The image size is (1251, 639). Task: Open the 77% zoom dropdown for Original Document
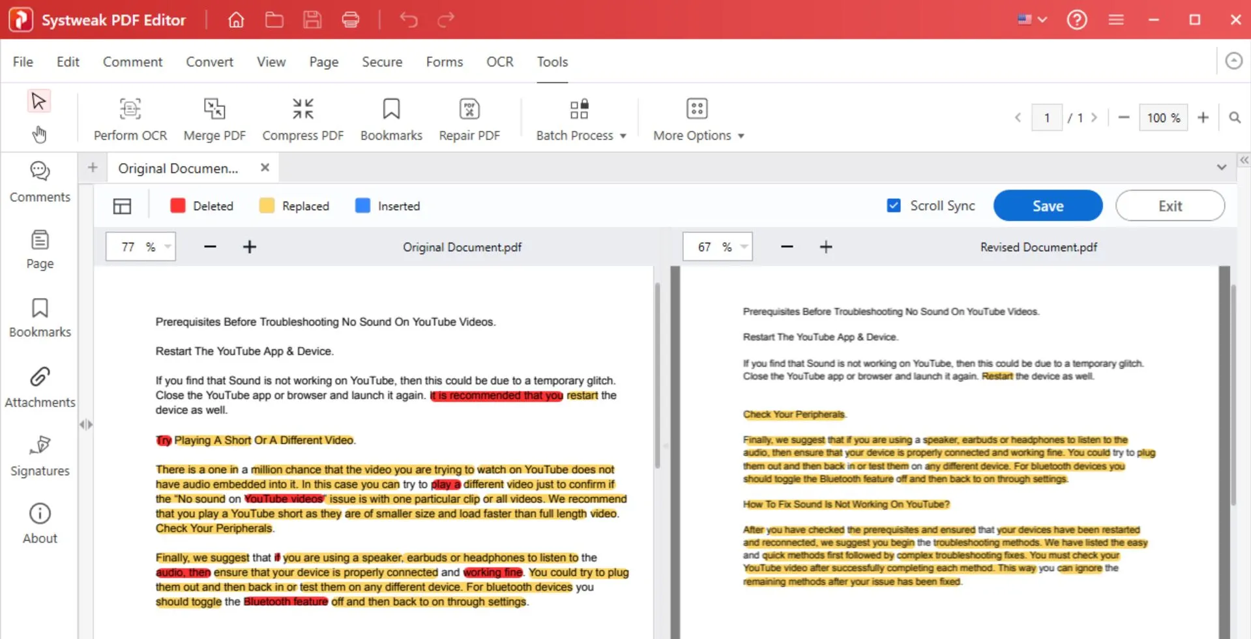[x=168, y=247]
